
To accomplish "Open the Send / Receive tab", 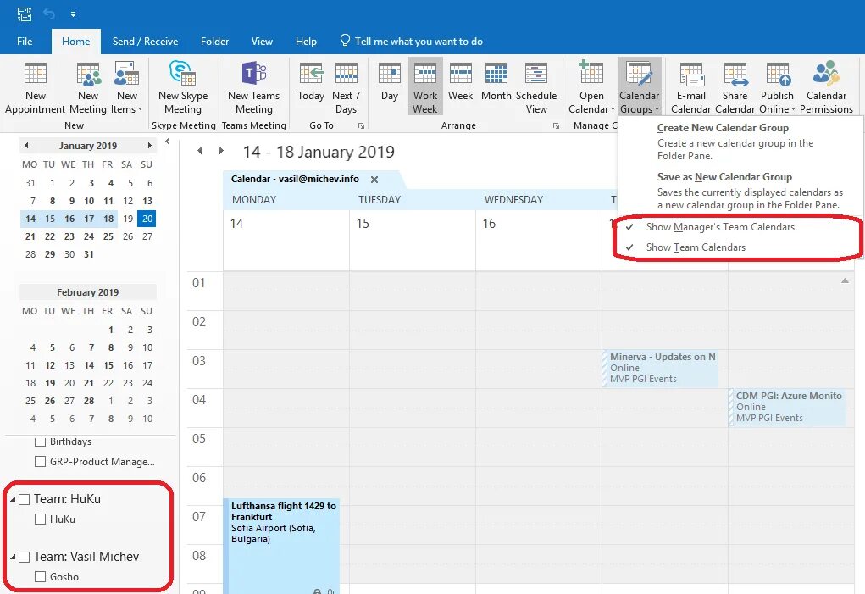I will click(x=145, y=40).
